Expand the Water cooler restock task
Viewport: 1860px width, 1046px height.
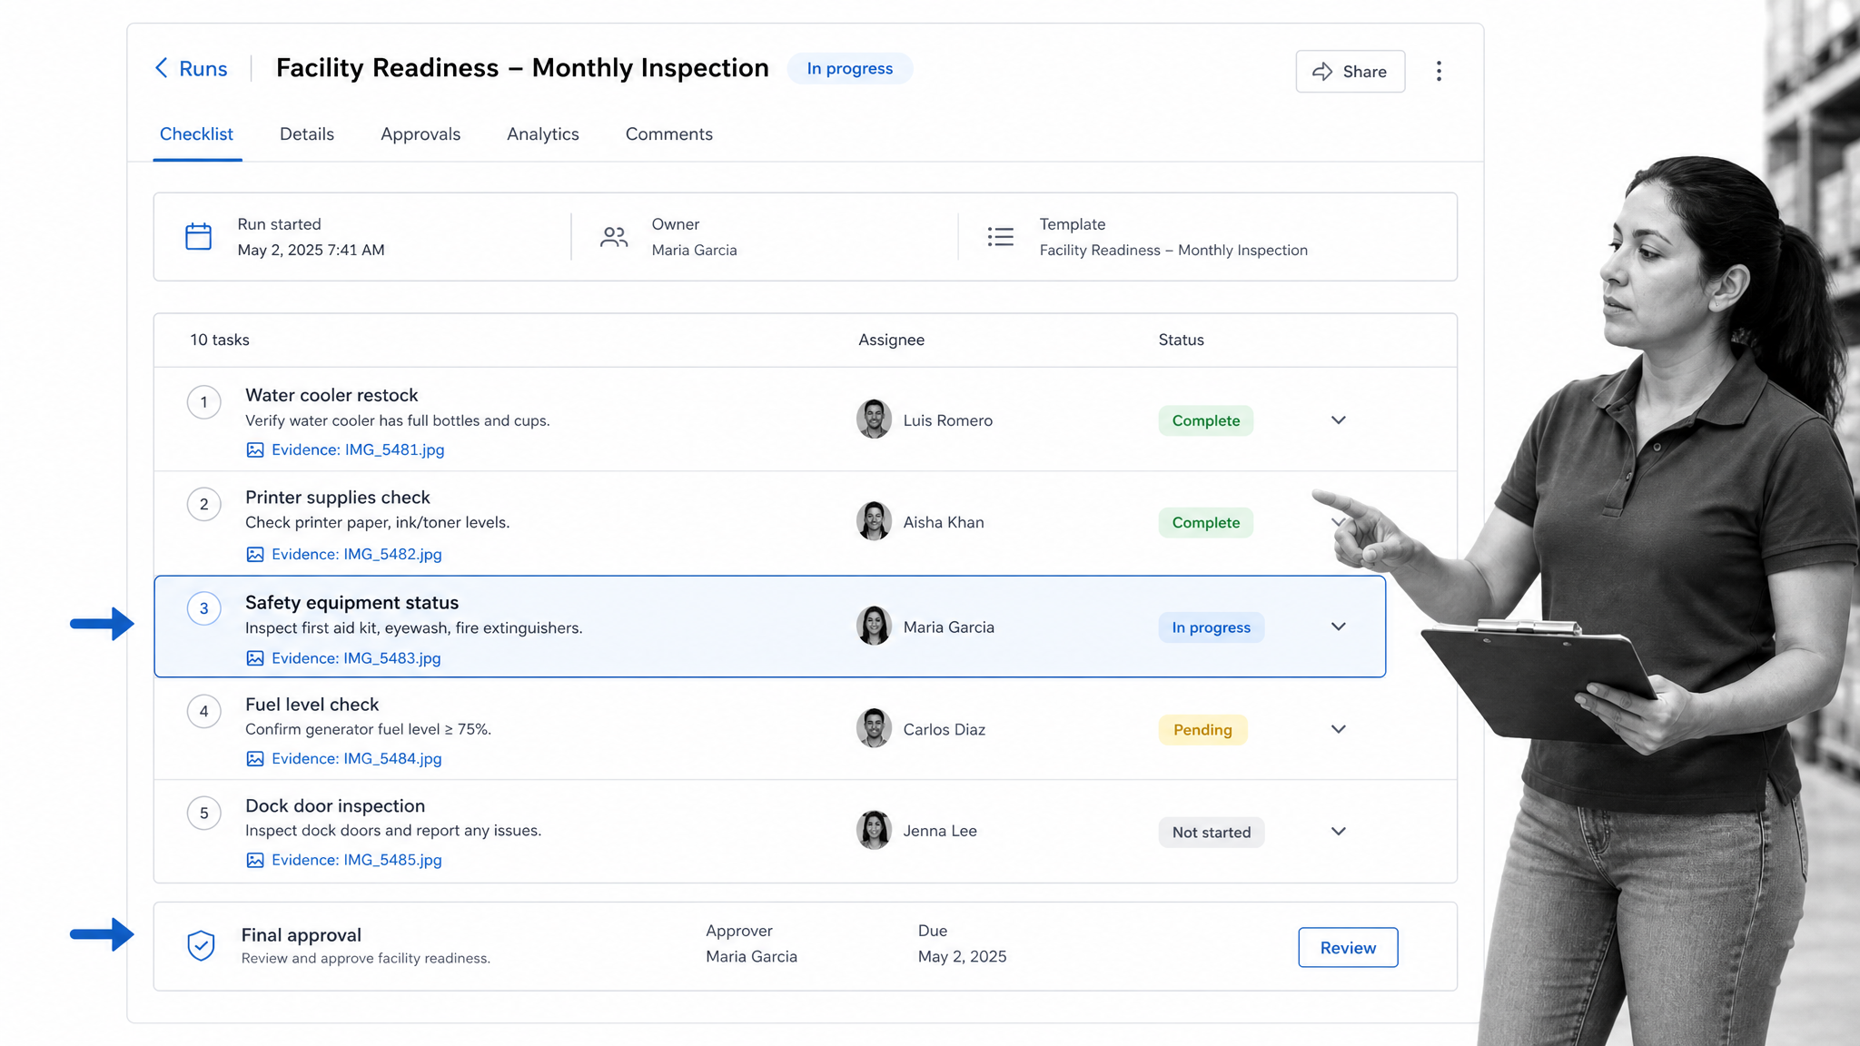tap(1339, 420)
